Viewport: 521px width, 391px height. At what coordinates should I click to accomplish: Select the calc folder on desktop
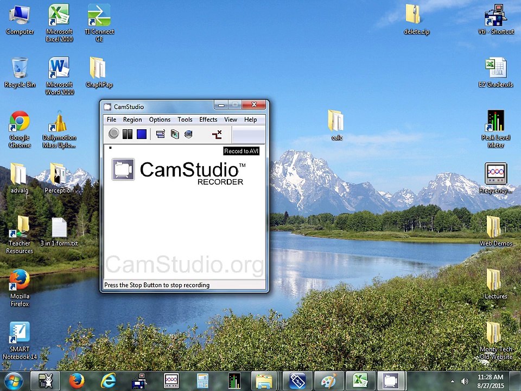[x=336, y=125]
